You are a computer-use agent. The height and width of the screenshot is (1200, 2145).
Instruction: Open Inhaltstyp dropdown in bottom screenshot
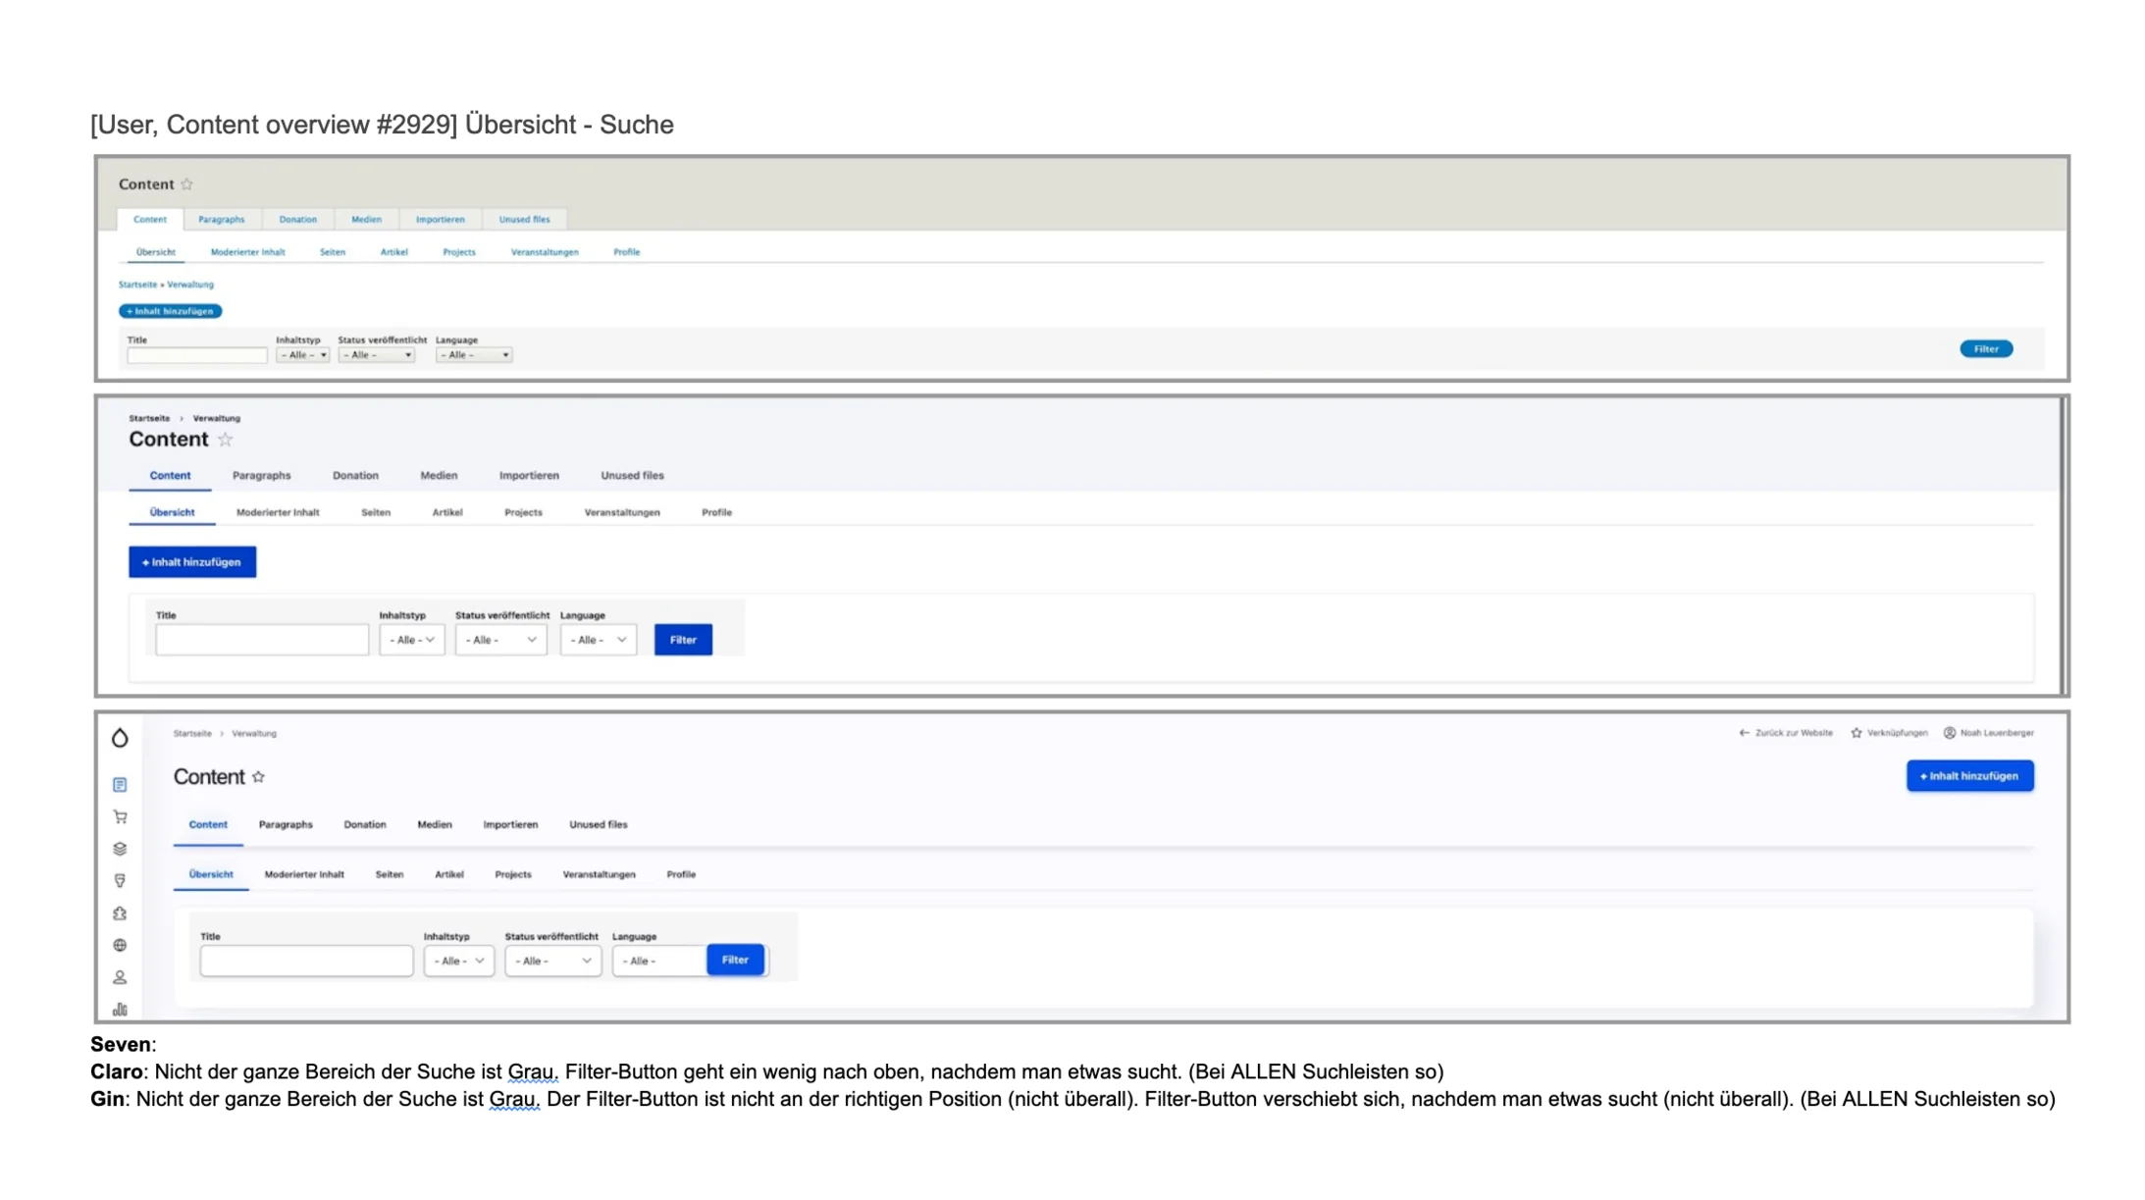(459, 961)
